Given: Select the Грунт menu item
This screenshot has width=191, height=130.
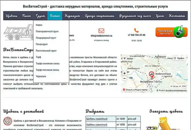Looking at the screenshot, I should [x=40, y=16].
